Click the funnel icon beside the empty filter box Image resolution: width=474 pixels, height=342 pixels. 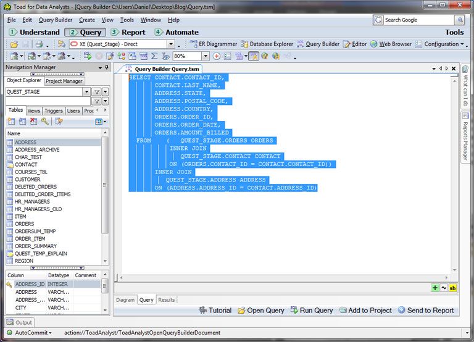click(x=96, y=101)
